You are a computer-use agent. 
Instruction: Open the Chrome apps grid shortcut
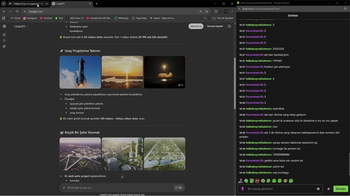tap(4, 18)
